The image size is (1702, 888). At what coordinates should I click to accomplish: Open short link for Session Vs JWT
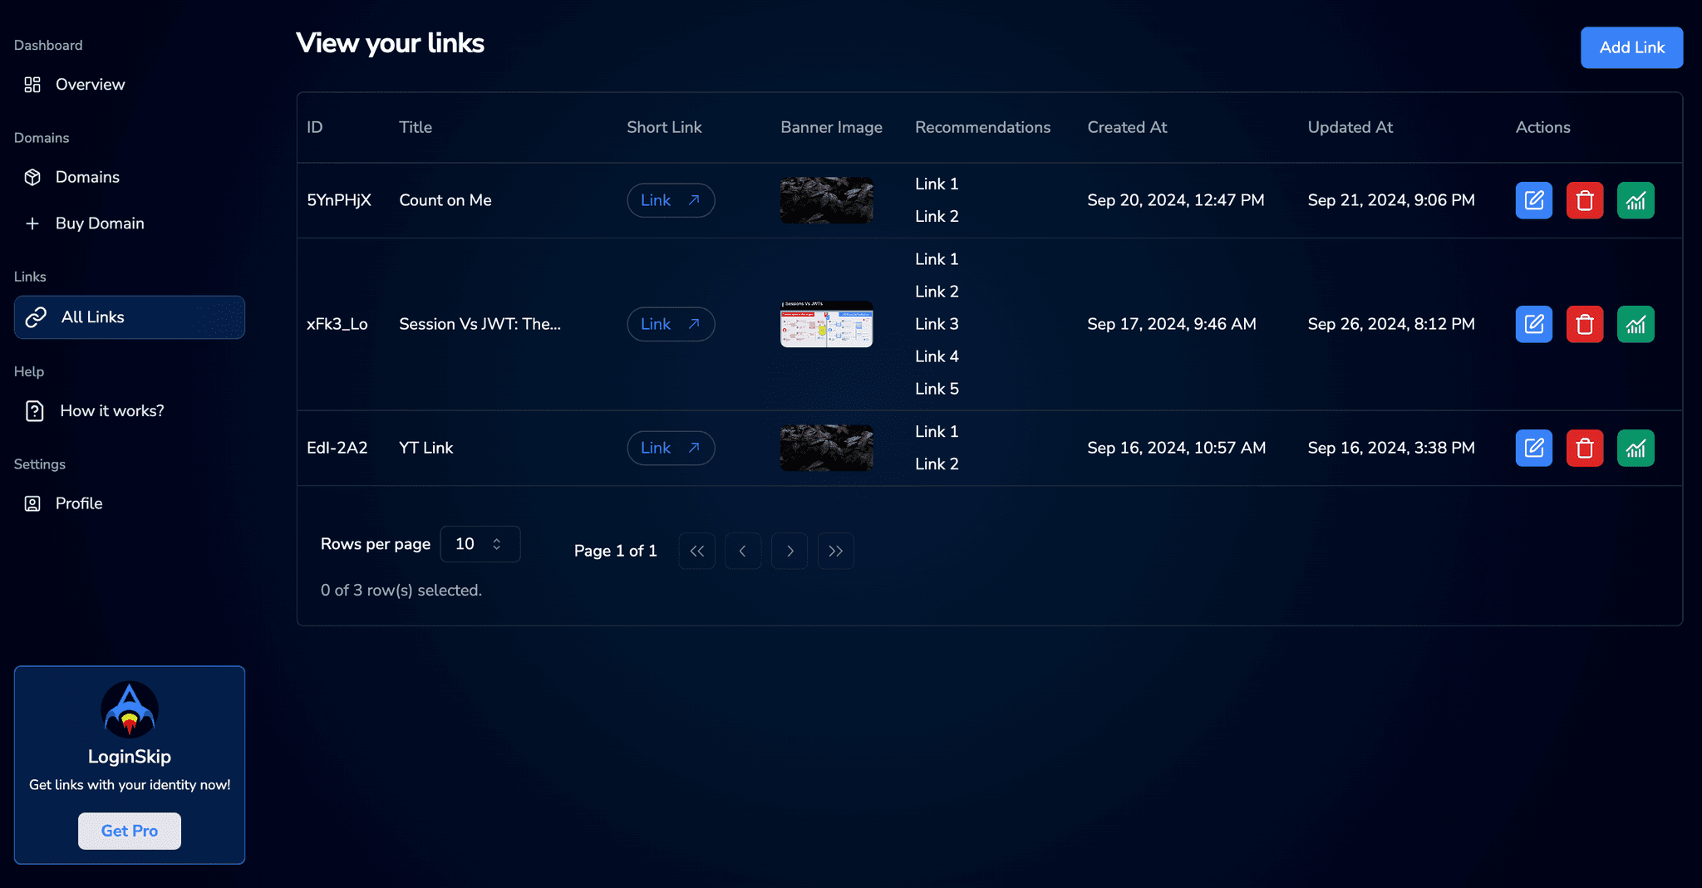coord(670,324)
